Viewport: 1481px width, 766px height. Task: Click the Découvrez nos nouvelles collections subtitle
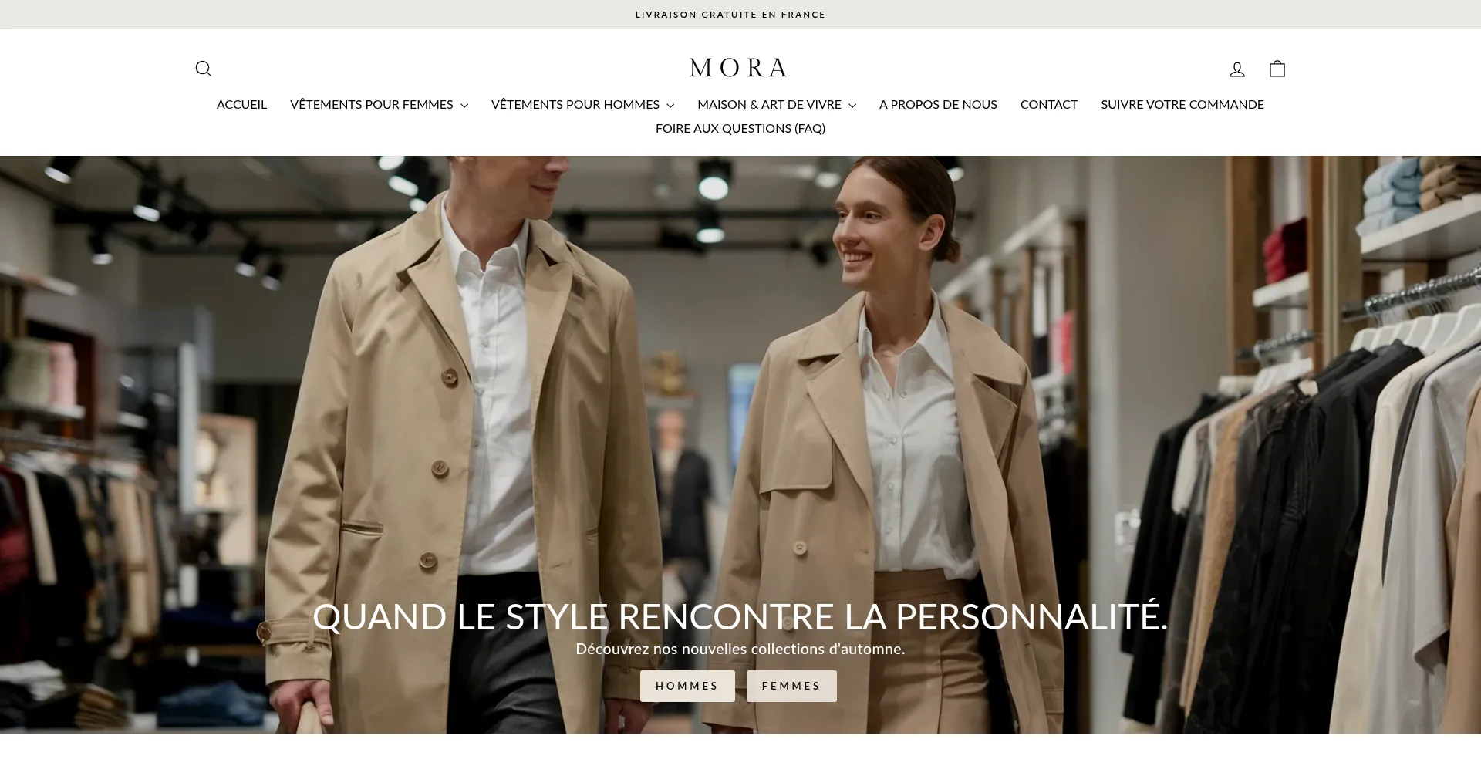coord(740,650)
